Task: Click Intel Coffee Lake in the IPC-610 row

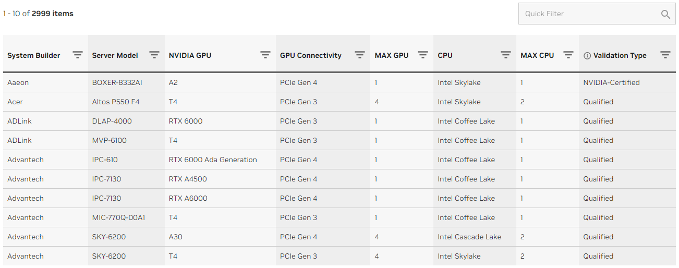Action: (x=467, y=160)
